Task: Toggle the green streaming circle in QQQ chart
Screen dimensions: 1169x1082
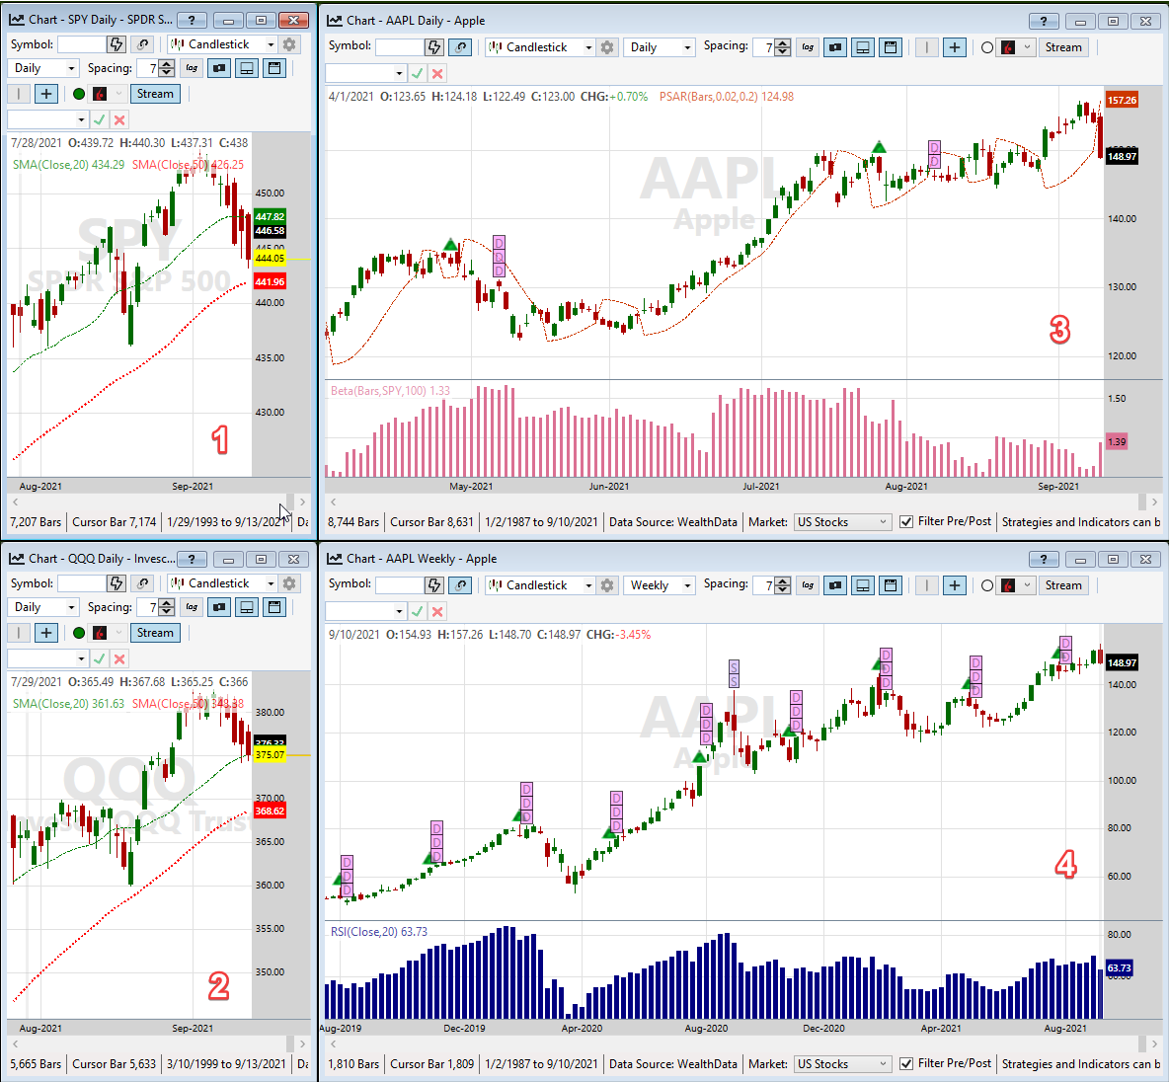Action: click(79, 633)
